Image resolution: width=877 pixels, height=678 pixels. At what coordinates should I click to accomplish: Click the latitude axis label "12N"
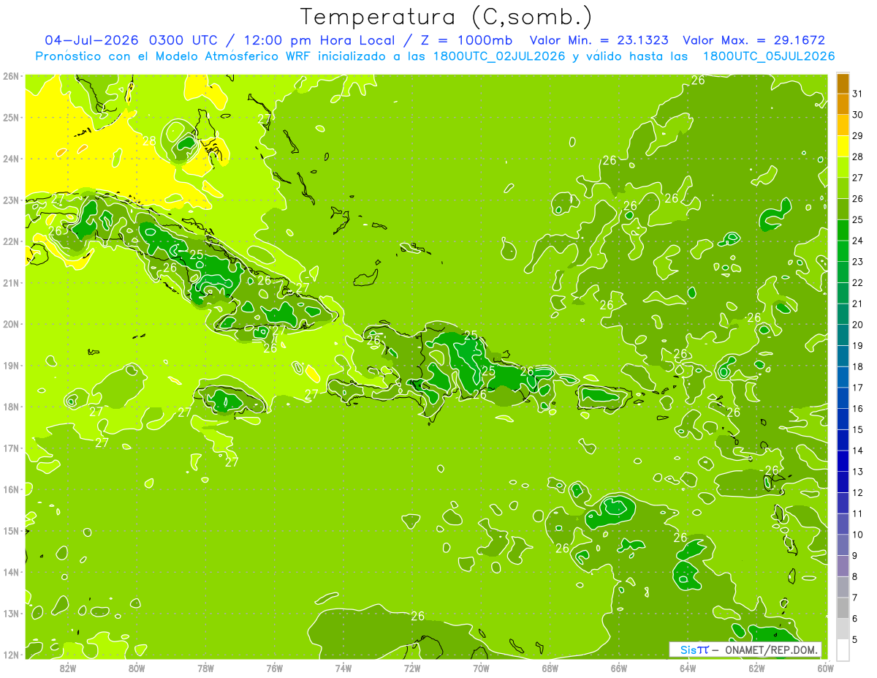[10, 655]
